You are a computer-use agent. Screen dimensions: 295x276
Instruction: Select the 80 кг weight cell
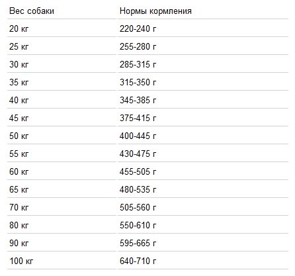click(19, 225)
